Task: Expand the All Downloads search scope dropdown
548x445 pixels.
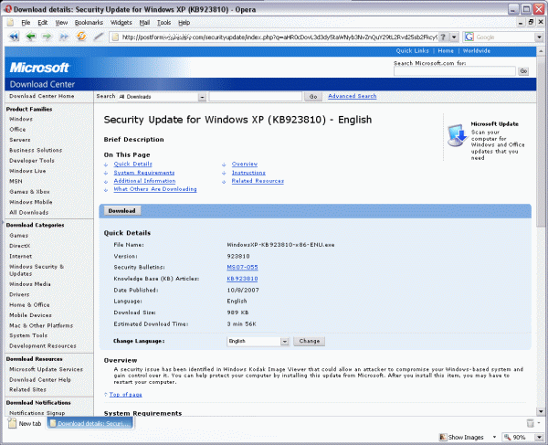Action: tap(202, 97)
